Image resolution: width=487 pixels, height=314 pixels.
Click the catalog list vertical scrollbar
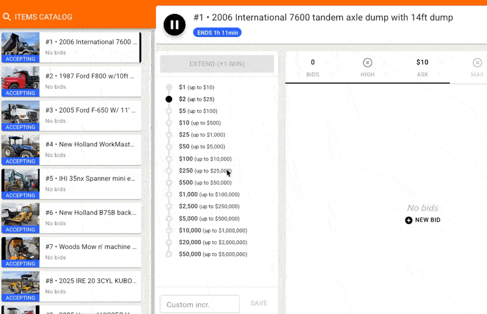coord(153,172)
